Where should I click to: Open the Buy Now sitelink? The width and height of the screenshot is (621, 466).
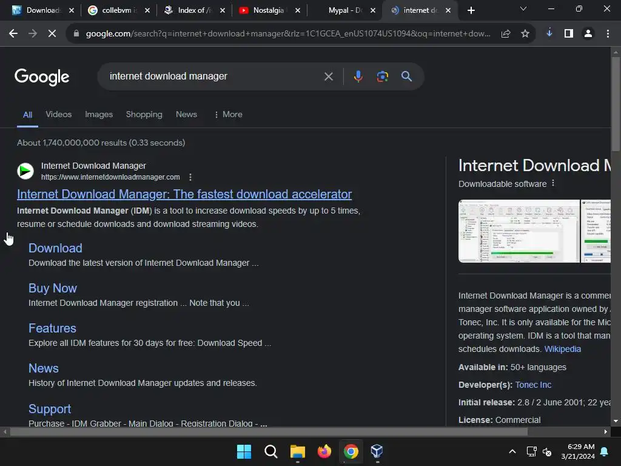53,288
